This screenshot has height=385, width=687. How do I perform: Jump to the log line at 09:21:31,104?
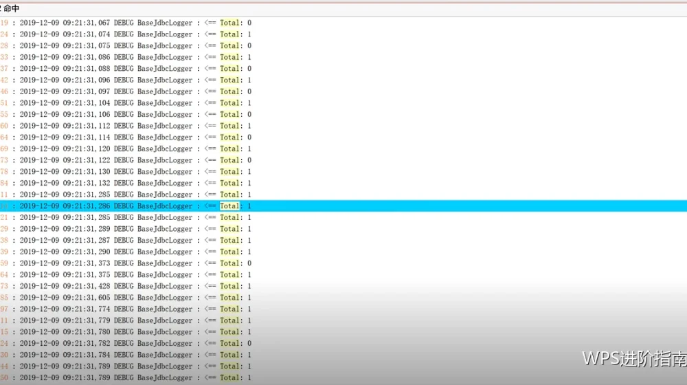click(x=343, y=102)
